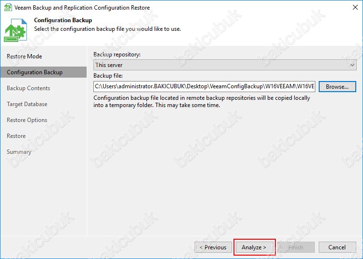Click the window title text

82,7
